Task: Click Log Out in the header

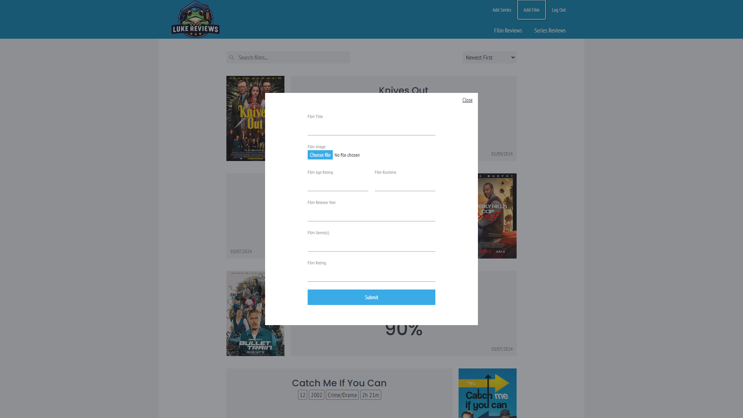Action: tap(558, 10)
